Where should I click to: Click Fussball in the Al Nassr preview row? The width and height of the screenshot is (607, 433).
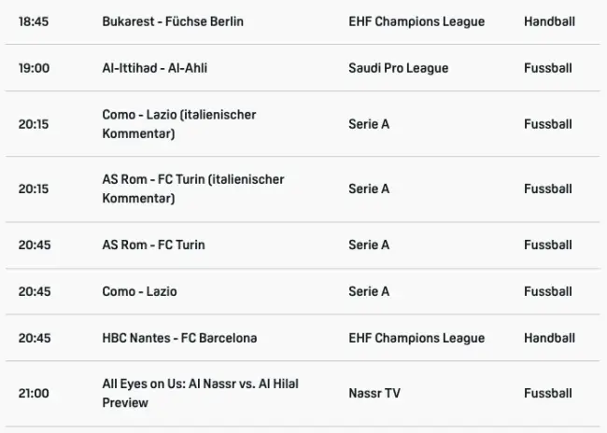point(547,394)
